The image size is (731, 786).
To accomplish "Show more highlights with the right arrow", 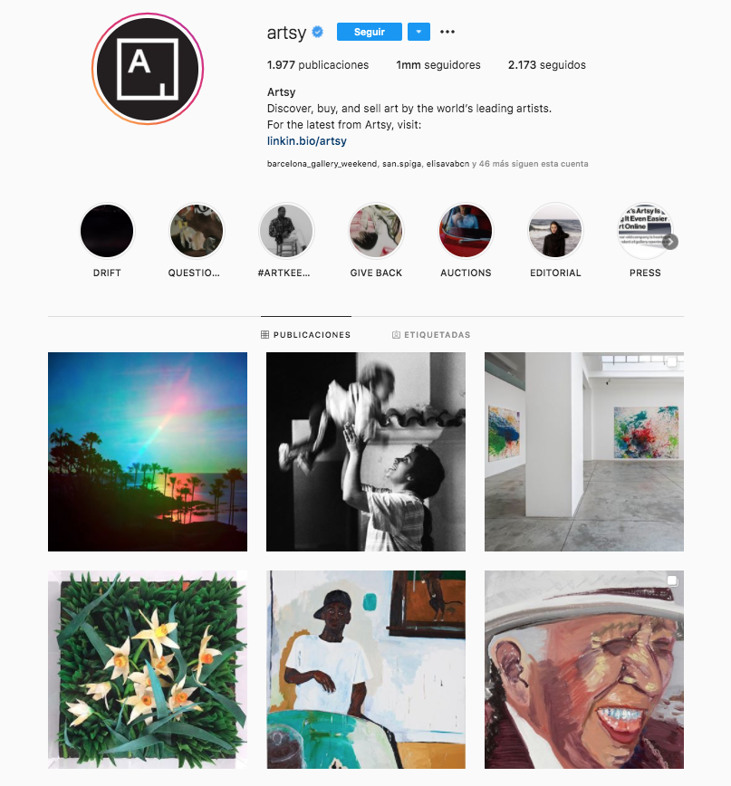I will (x=670, y=242).
